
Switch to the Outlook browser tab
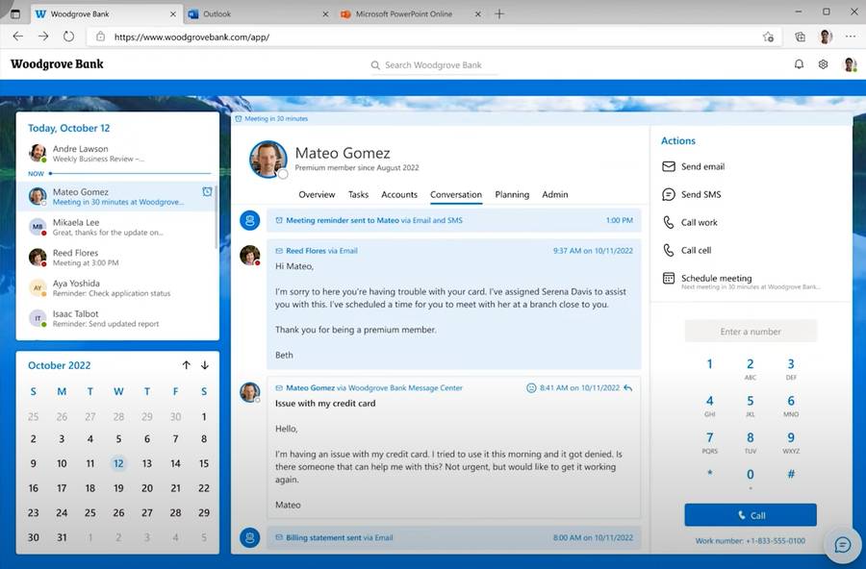257,13
